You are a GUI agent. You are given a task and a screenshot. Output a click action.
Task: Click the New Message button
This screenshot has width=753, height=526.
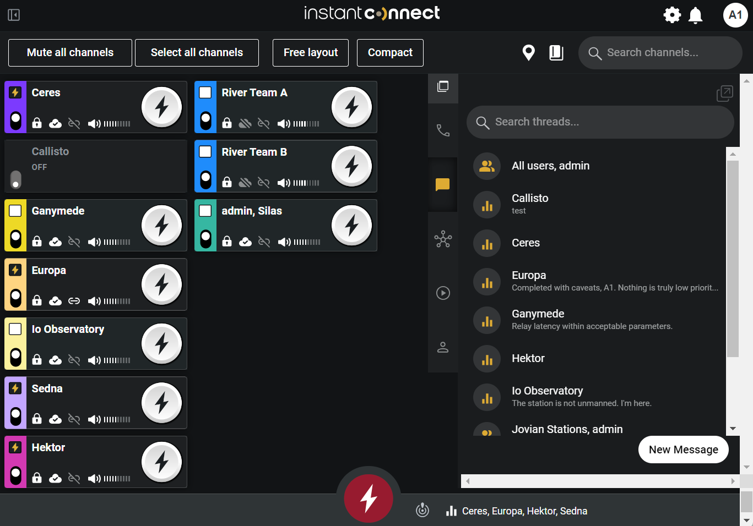(x=684, y=450)
